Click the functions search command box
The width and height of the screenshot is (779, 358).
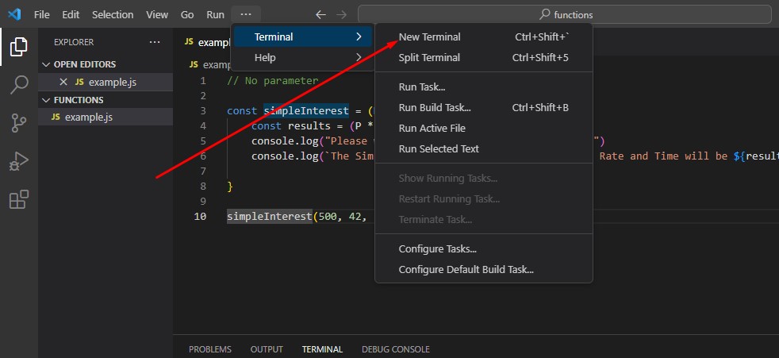[x=564, y=15]
